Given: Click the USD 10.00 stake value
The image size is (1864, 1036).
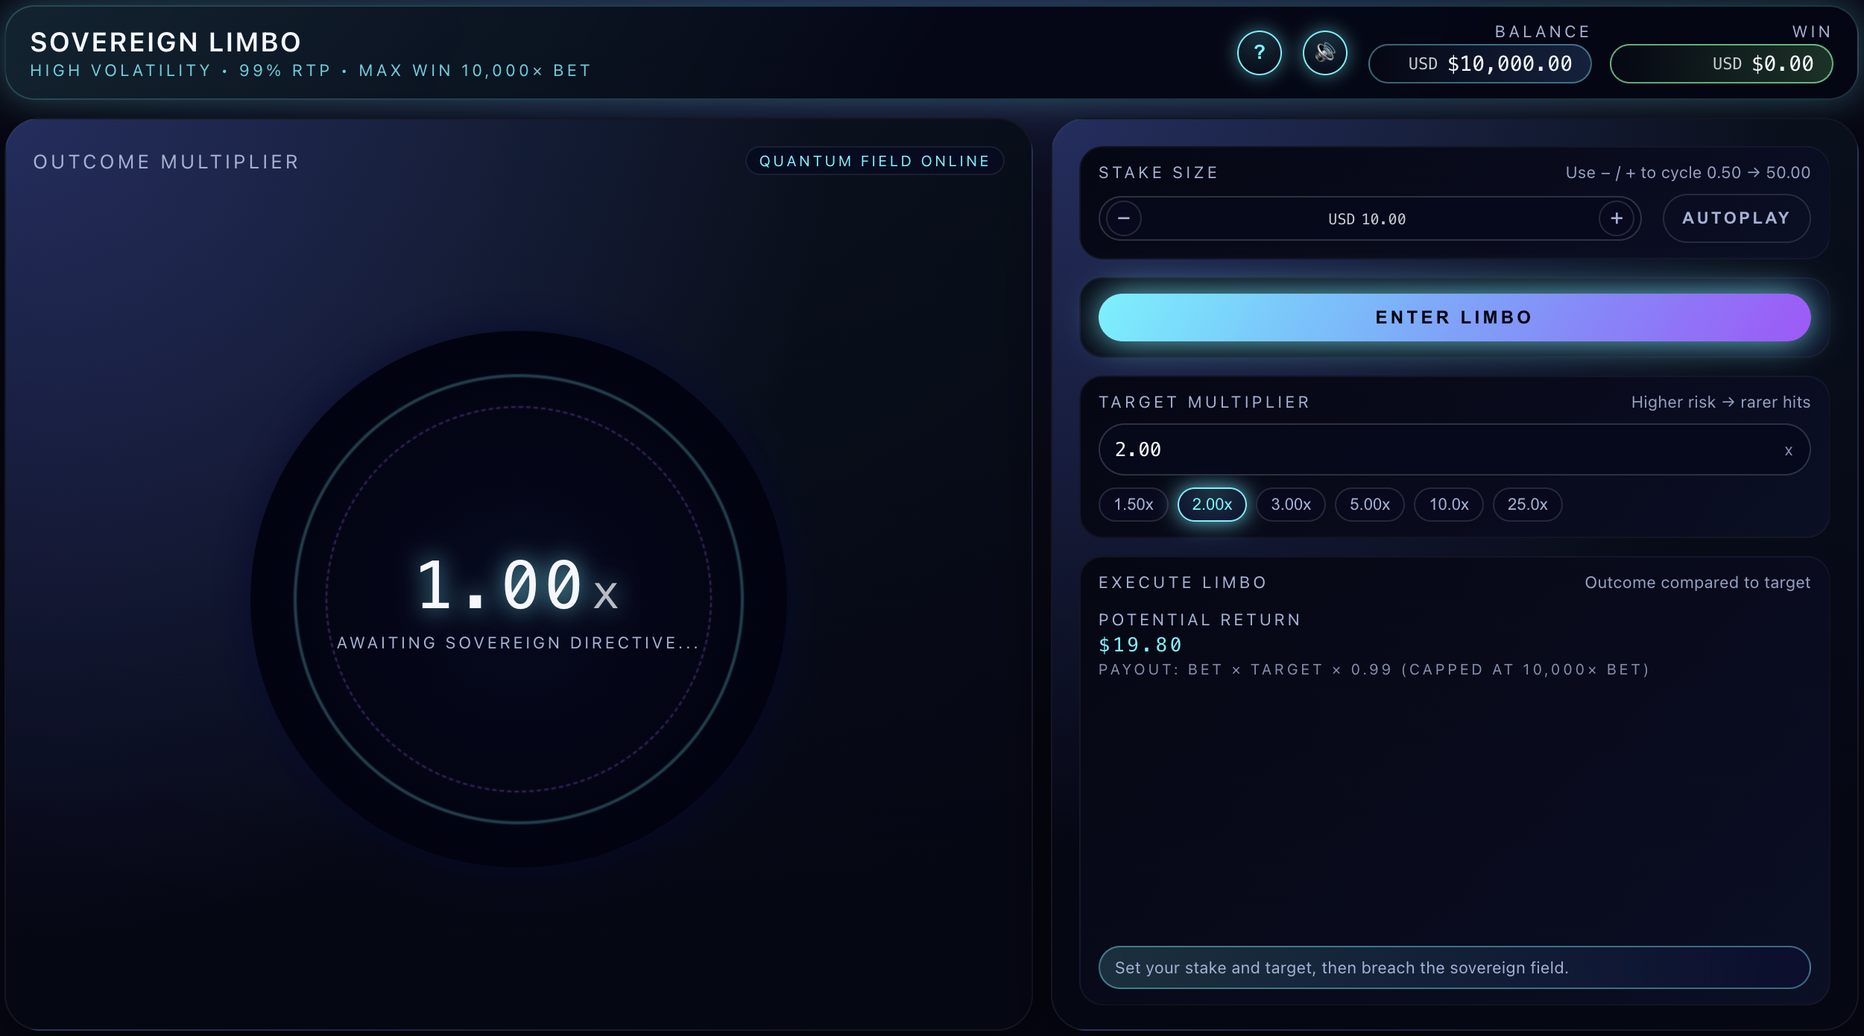Looking at the screenshot, I should click(x=1367, y=219).
